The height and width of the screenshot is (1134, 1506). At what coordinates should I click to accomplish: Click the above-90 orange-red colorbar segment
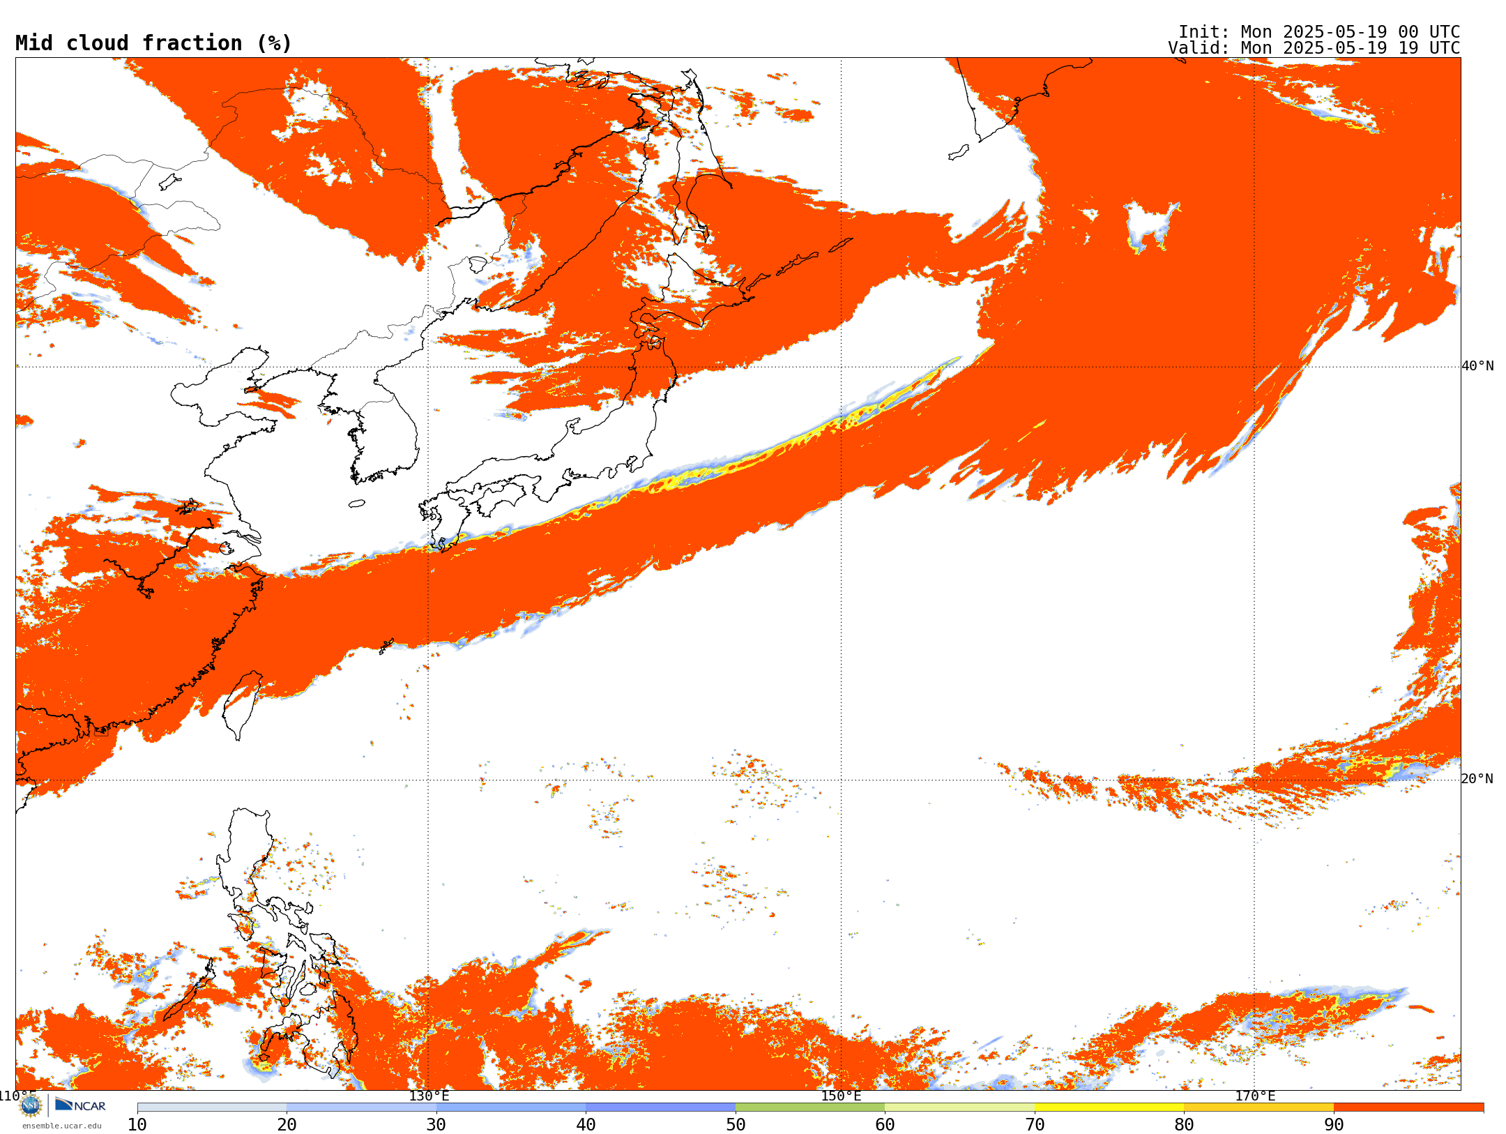tap(1408, 1107)
